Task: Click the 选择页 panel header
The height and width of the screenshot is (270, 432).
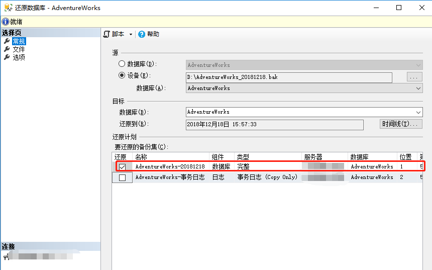Action: 51,33
